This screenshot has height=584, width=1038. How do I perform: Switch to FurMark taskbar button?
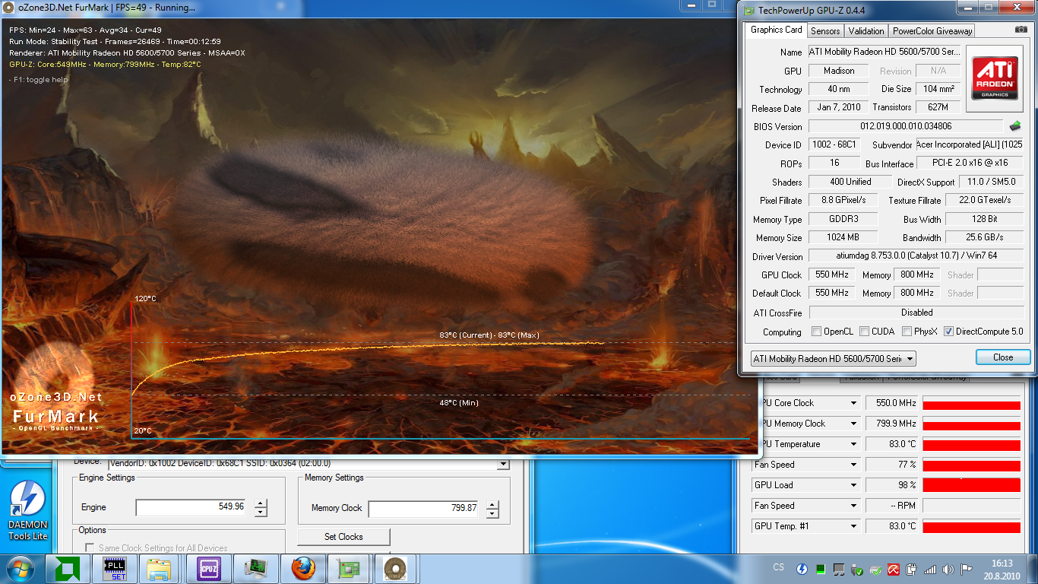394,569
